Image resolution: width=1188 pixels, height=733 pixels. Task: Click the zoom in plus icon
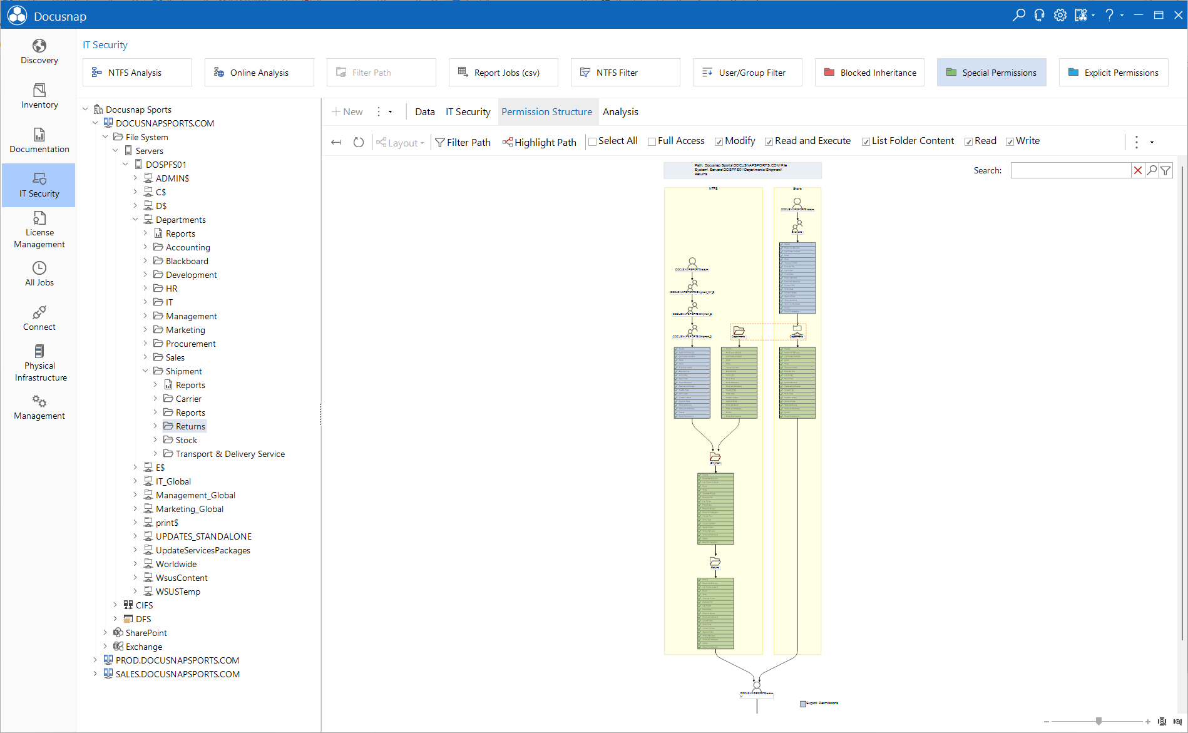tap(1148, 722)
